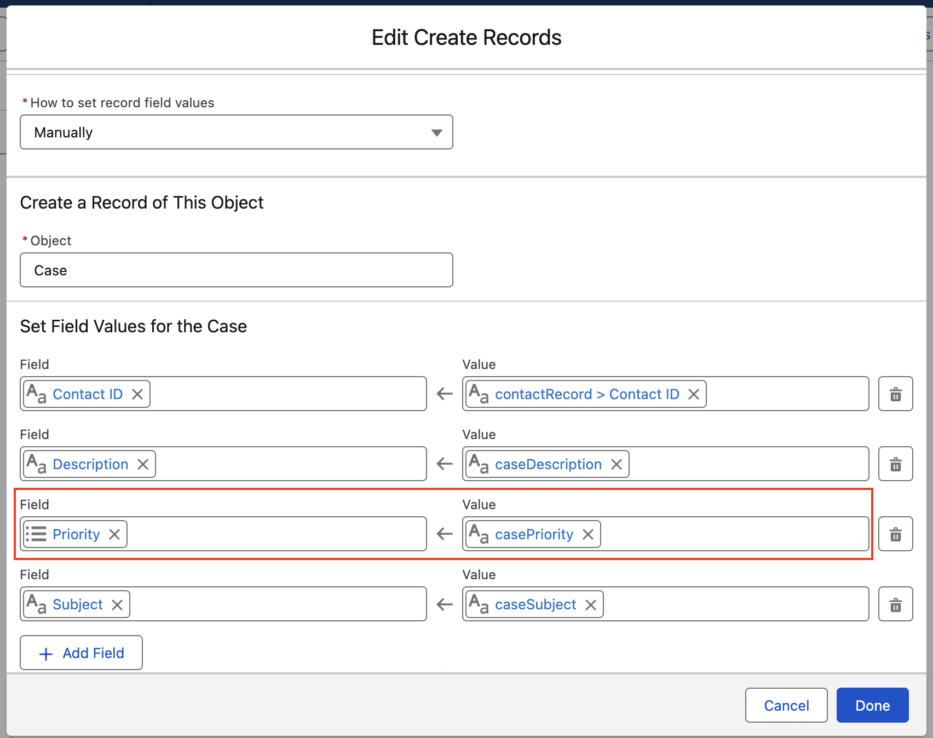This screenshot has height=738, width=933.
Task: Click the text-type icon on Contact ID field pill
Action: (x=36, y=394)
